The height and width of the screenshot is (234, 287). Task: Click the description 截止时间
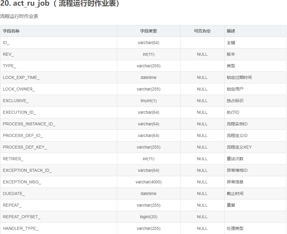coord(235,194)
